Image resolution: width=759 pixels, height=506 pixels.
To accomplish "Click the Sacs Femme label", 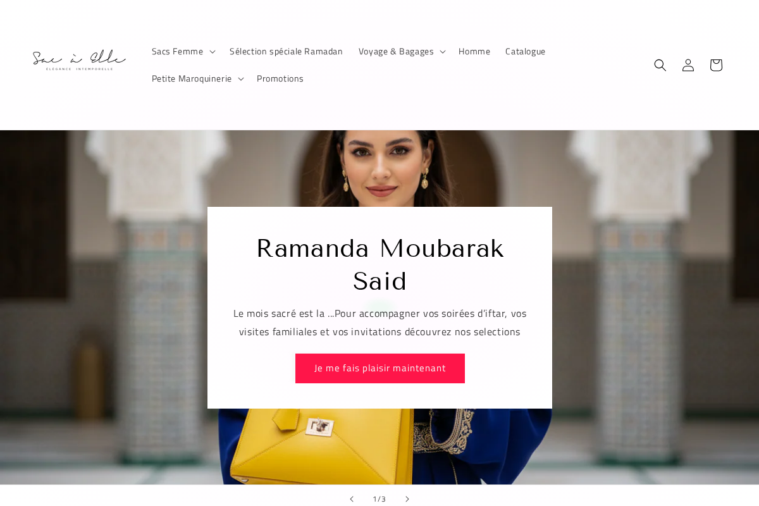I will pyautogui.click(x=177, y=52).
